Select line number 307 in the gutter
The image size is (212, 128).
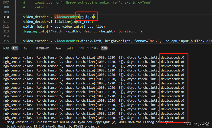pyautogui.click(x=6, y=3)
